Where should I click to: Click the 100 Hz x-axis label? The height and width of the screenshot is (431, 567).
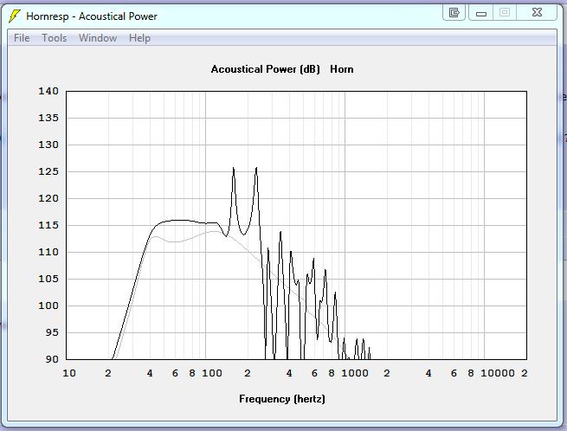pos(212,373)
